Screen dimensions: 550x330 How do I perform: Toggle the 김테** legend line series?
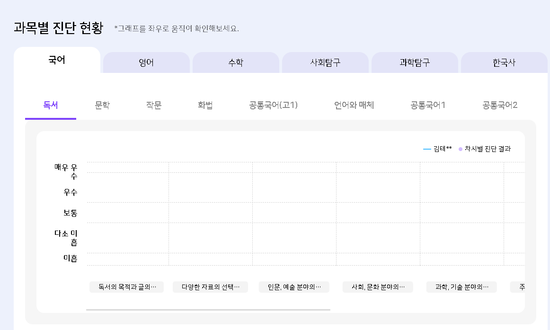click(437, 149)
